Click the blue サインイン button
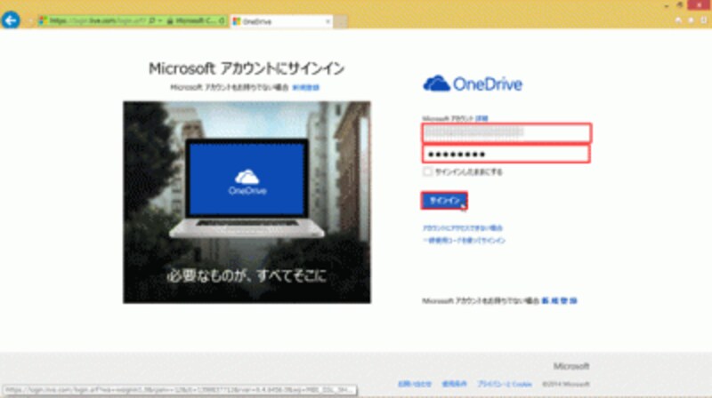Screen dimensions: 712x398 [x=444, y=201]
